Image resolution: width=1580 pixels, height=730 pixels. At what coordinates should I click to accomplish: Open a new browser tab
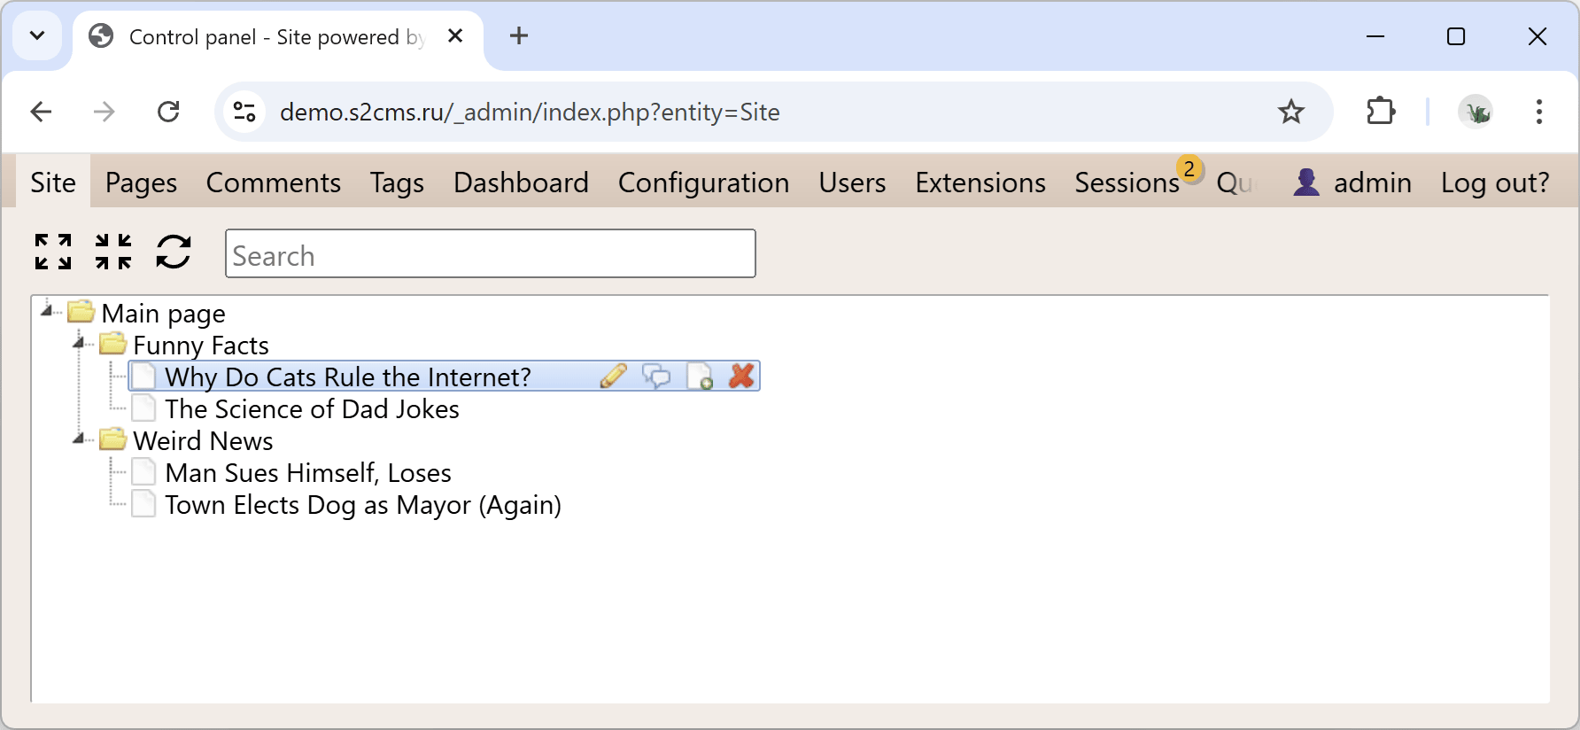click(x=519, y=35)
